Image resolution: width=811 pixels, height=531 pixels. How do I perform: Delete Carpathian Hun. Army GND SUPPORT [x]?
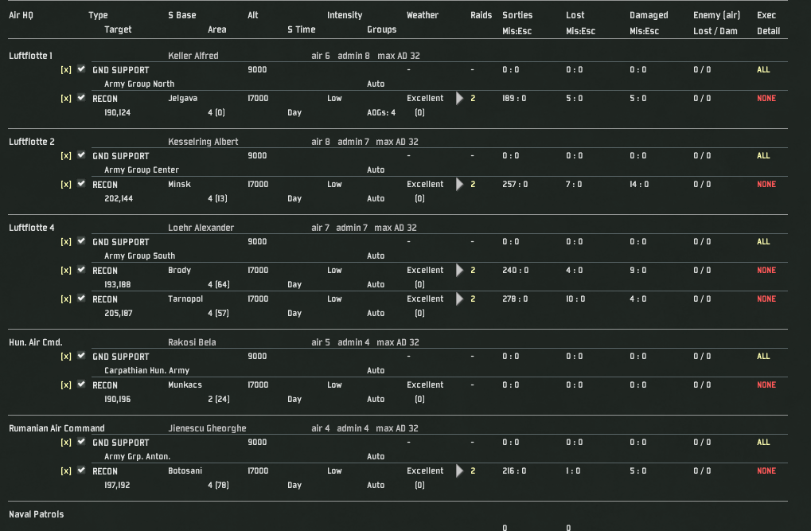(x=66, y=357)
